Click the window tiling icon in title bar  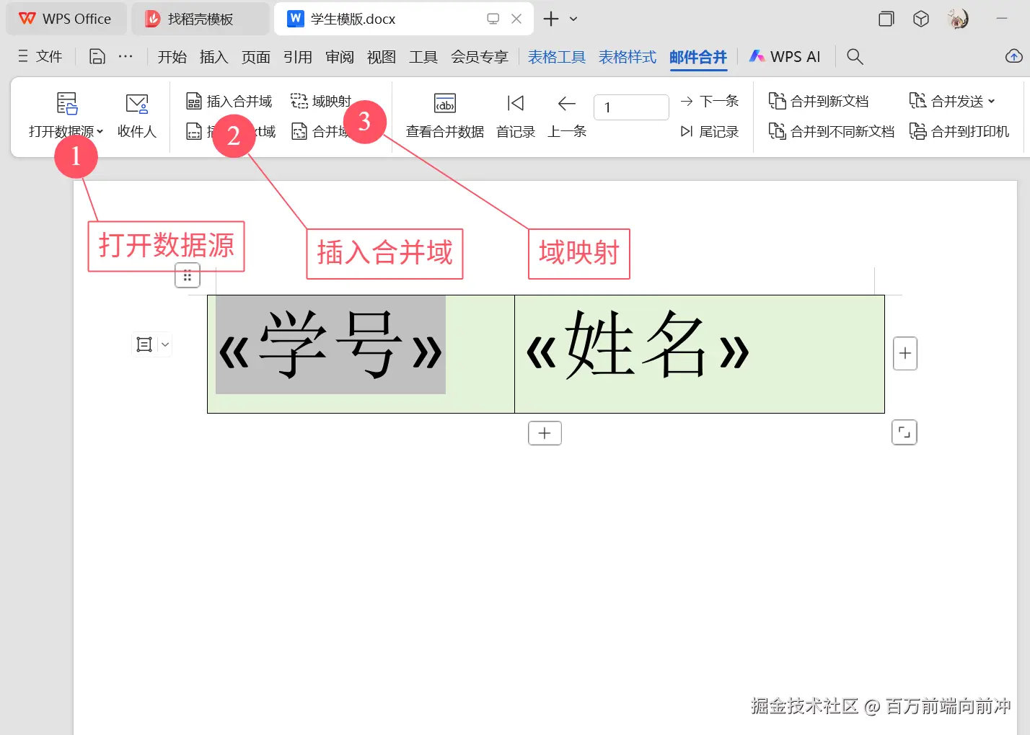click(x=886, y=19)
